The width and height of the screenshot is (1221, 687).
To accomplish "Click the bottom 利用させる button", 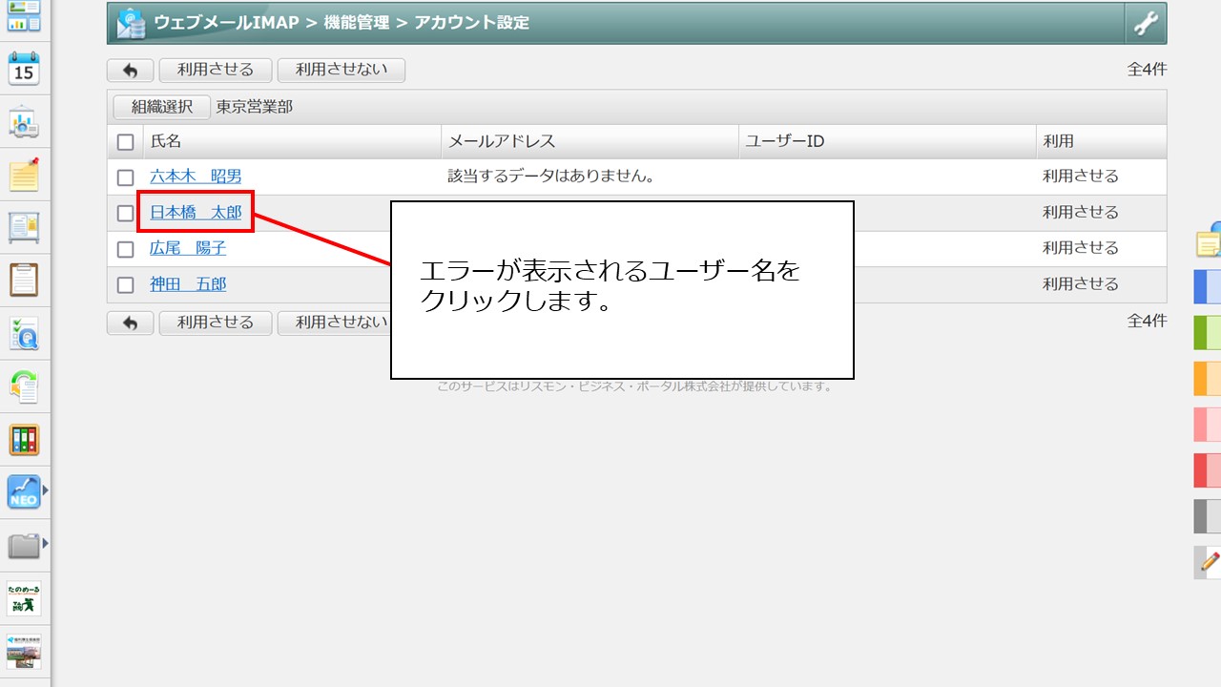I will point(216,323).
